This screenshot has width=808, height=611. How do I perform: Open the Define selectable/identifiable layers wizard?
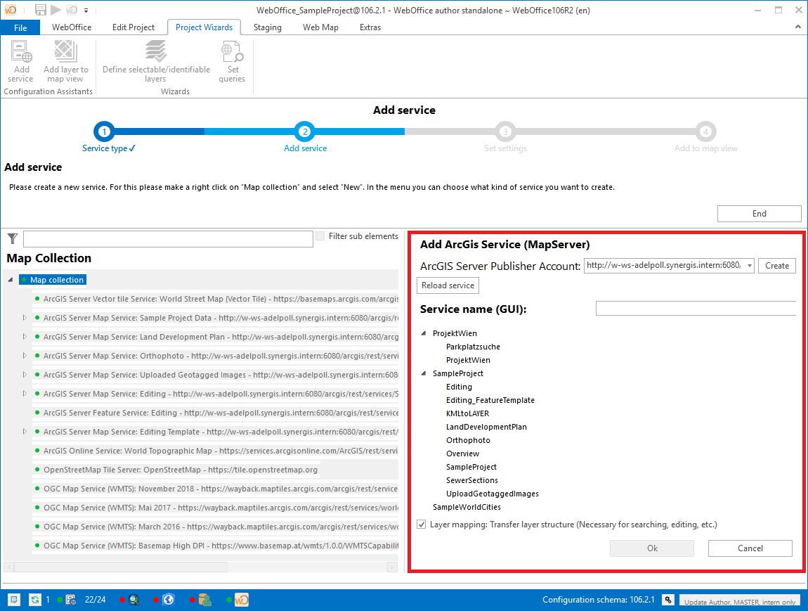point(156,60)
